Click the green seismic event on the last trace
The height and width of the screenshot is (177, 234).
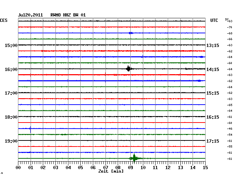[x=135, y=158]
